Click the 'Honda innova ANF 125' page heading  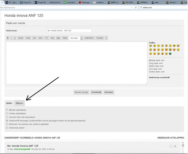click(24, 16)
